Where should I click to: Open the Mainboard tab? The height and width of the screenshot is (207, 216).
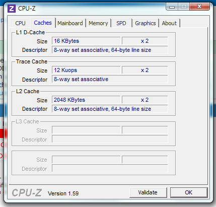pyautogui.click(x=70, y=23)
